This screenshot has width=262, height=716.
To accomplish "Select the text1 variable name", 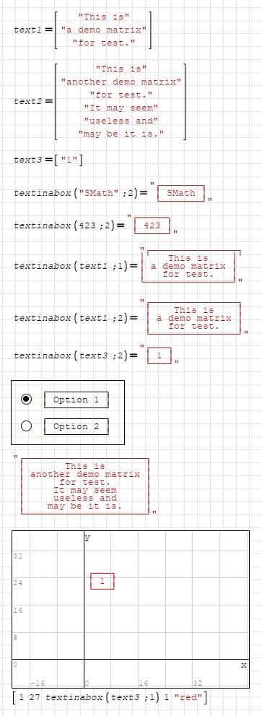I will tap(27, 30).
